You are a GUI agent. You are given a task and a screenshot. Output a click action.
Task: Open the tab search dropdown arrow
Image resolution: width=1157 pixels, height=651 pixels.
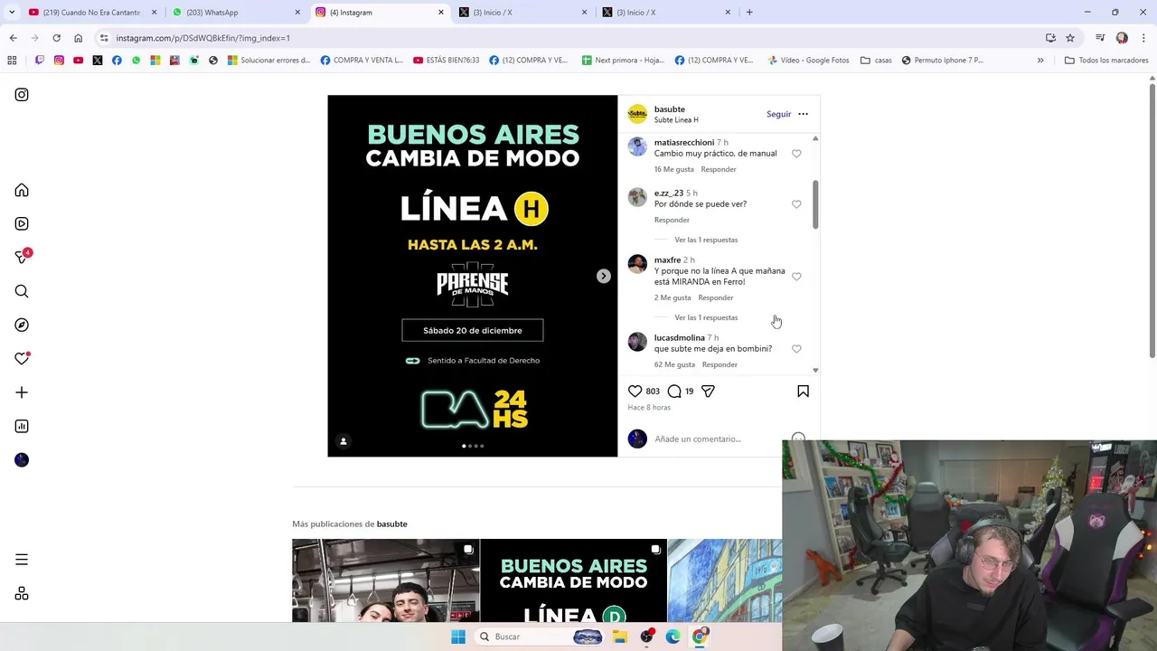pos(12,13)
